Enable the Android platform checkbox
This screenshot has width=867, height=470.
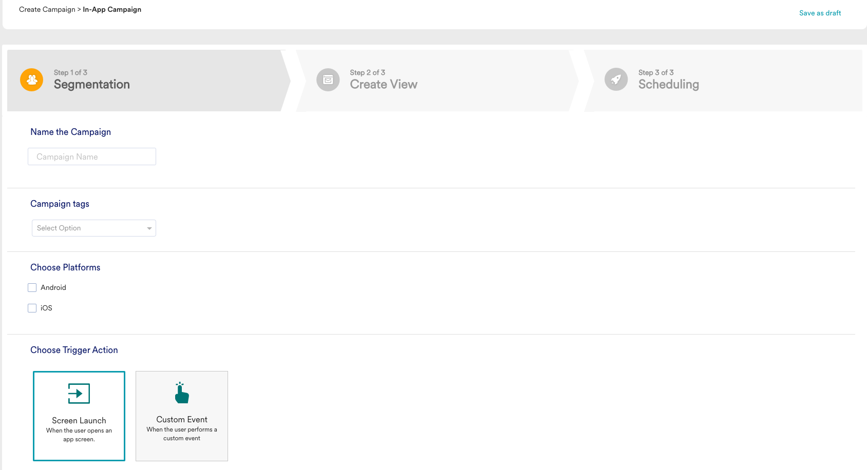click(32, 288)
